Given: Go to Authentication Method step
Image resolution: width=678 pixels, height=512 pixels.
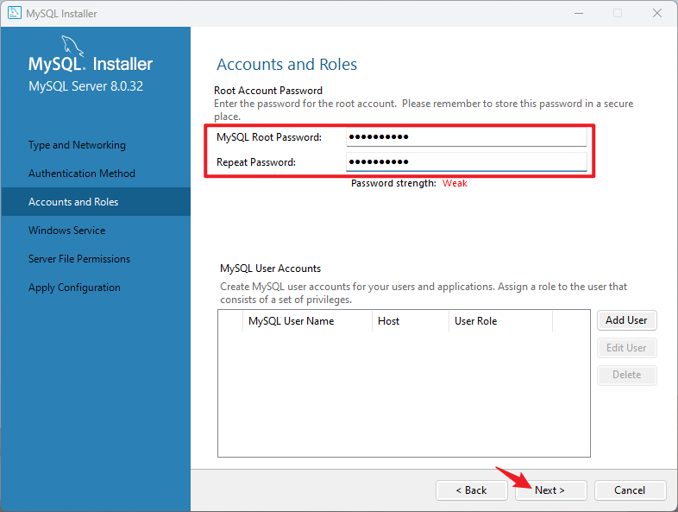Looking at the screenshot, I should 82,174.
